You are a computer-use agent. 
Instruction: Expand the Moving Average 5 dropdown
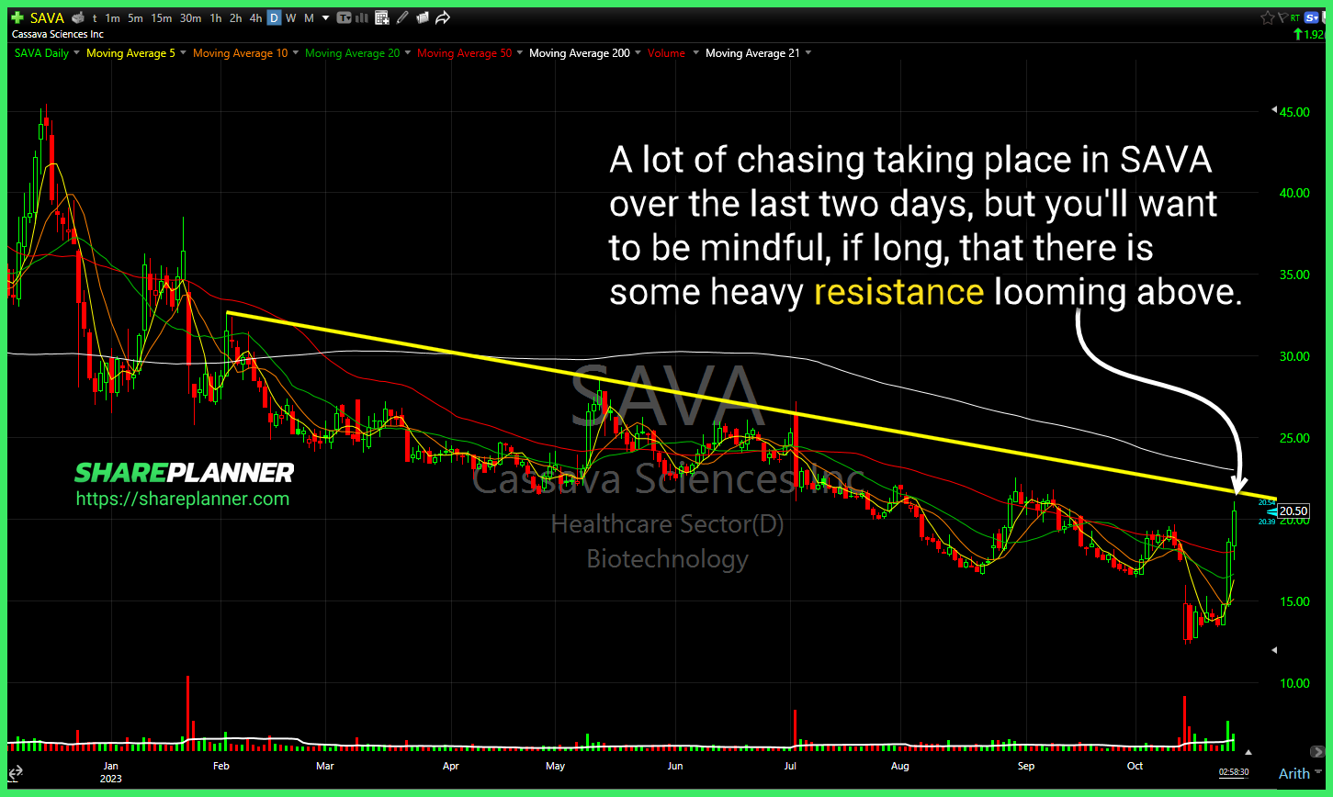coord(183,53)
